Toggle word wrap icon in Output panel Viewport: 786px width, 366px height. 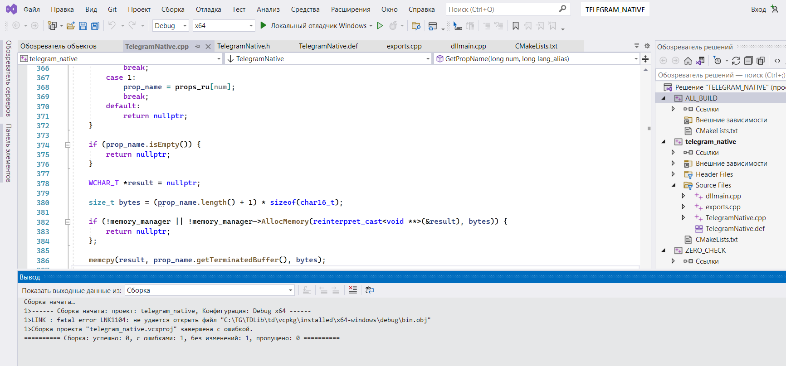point(370,290)
